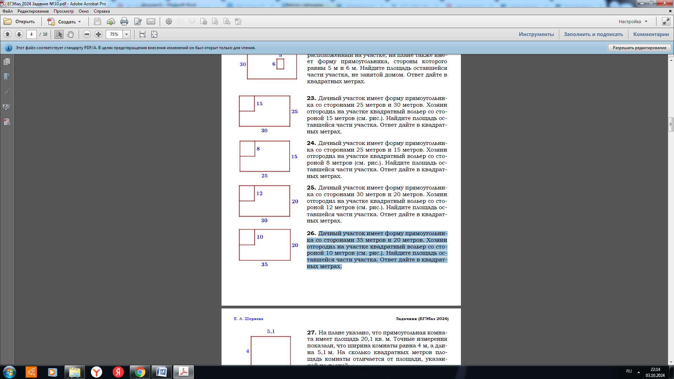Open the Справка menu

(102, 11)
